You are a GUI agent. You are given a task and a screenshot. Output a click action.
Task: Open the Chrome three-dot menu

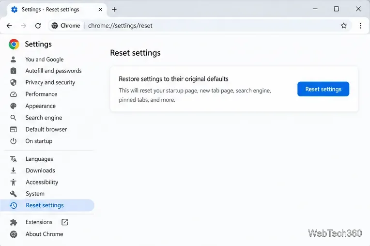360,26
